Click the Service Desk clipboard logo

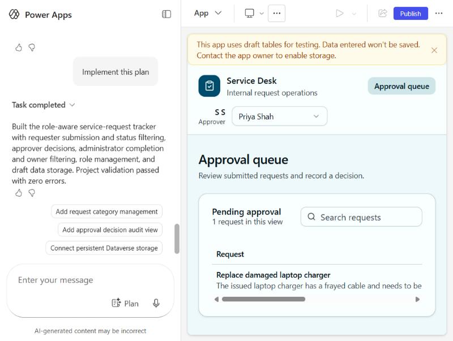coord(209,86)
